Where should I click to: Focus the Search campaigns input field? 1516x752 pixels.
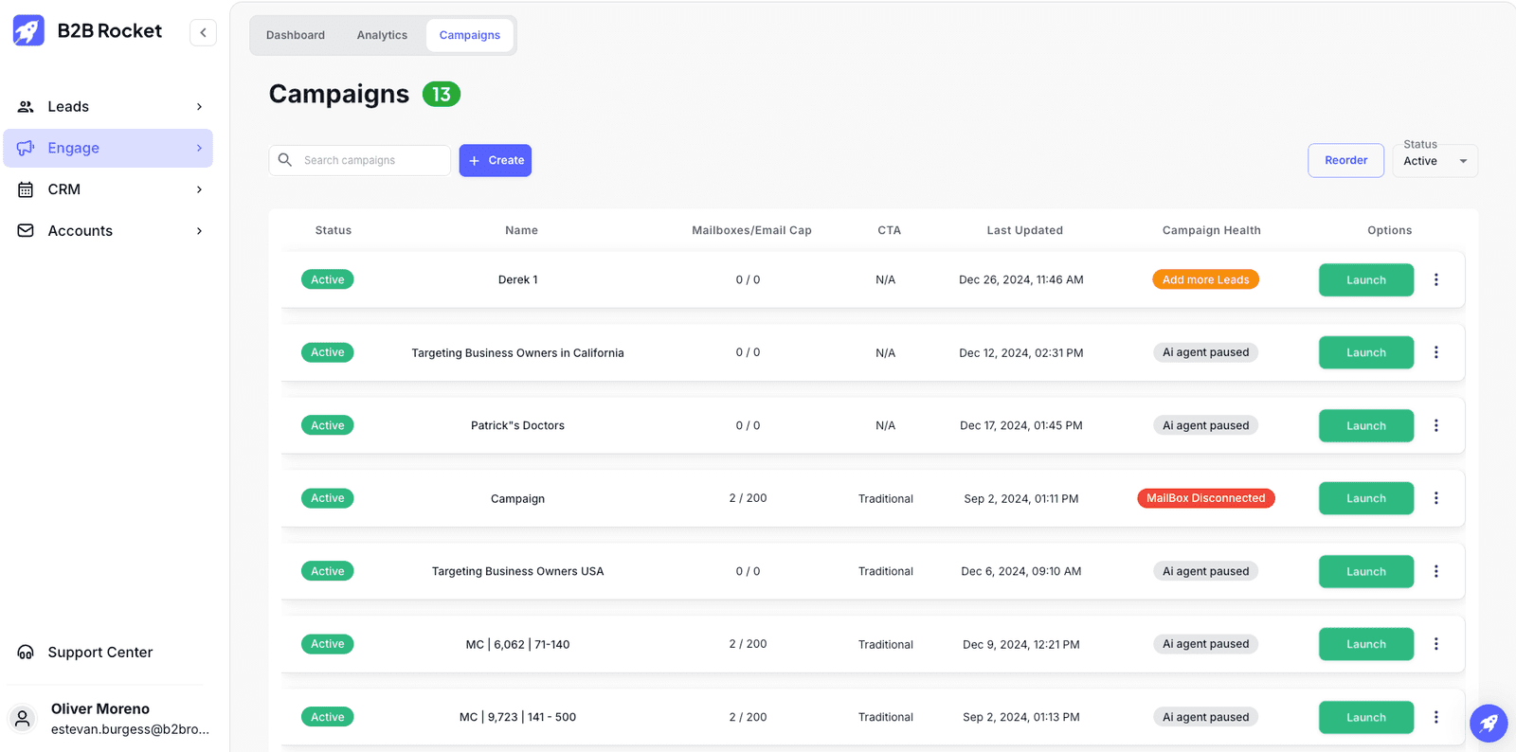point(371,160)
